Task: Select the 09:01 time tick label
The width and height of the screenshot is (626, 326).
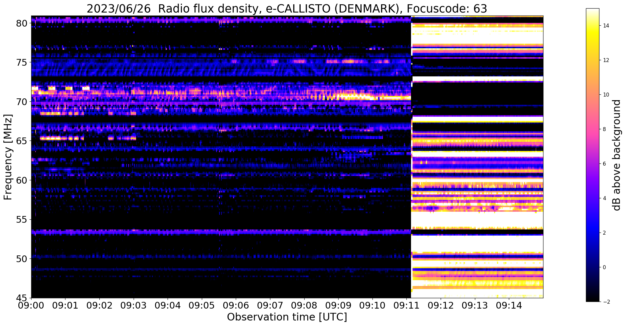Action: [x=65, y=305]
